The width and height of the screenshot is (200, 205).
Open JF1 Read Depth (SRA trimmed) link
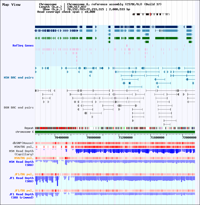[x=21, y=196]
